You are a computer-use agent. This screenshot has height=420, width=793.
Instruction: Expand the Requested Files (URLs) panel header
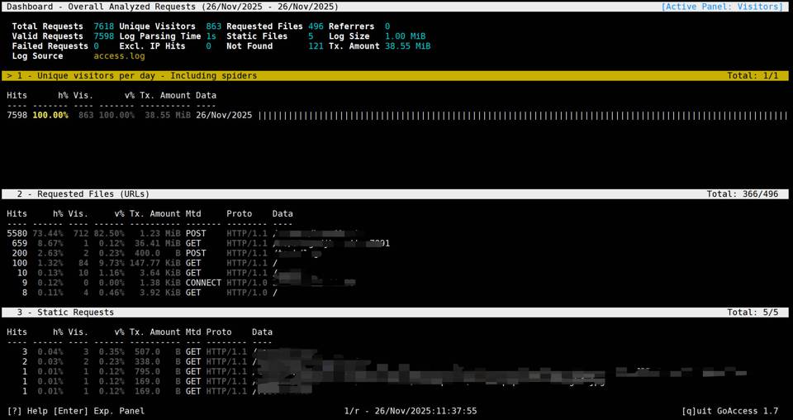tap(83, 194)
